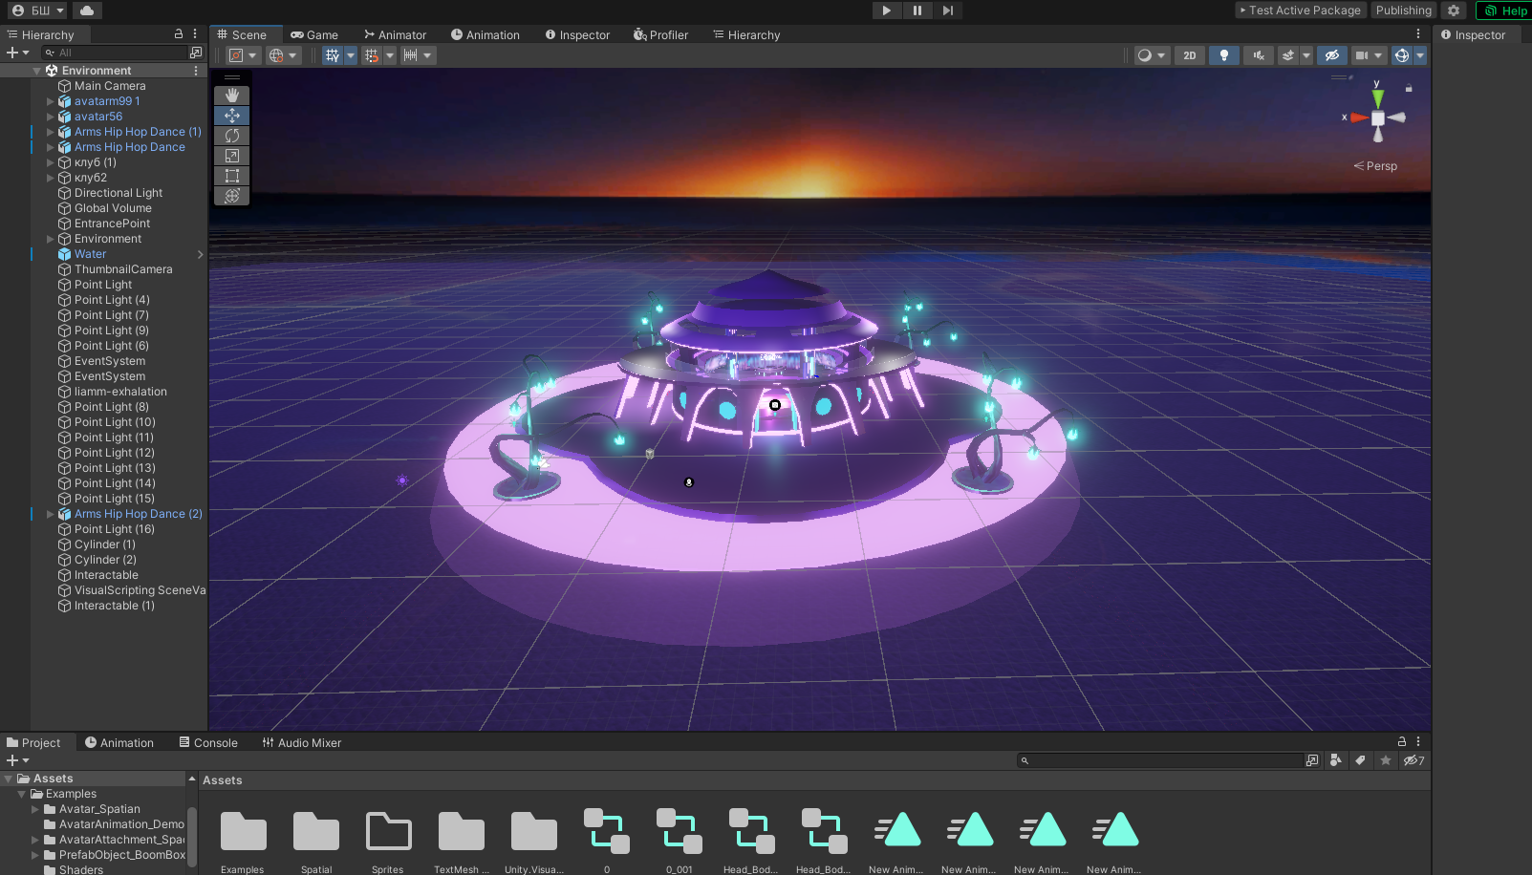Select the Rotate tool
The image size is (1532, 875).
pyautogui.click(x=231, y=136)
